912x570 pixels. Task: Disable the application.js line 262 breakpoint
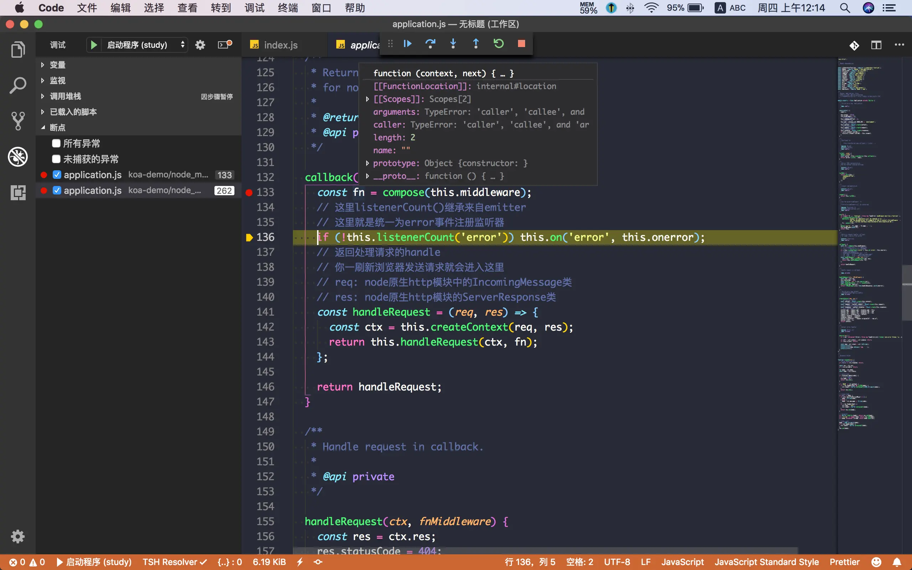pos(57,190)
